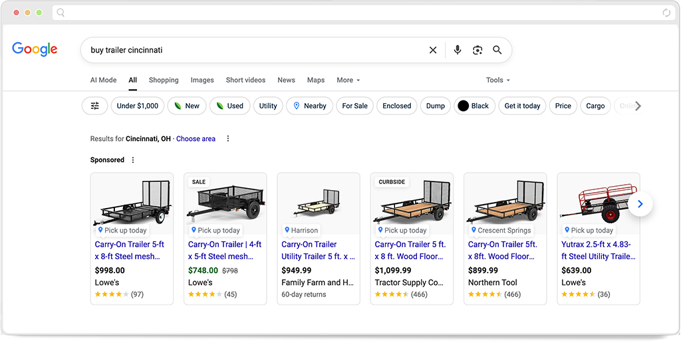
Task: Go to the Google logo homepage
Action: click(35, 49)
